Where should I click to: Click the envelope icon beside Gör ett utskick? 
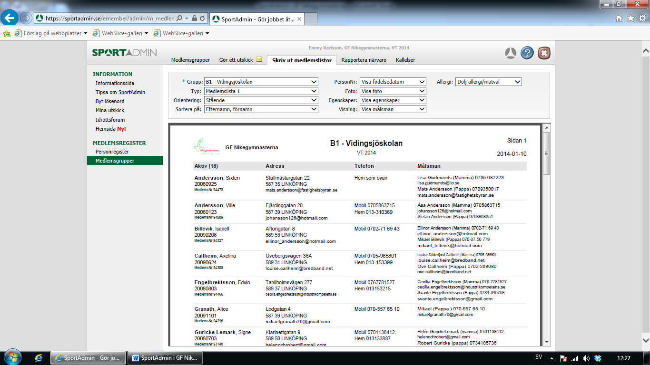pyautogui.click(x=259, y=60)
